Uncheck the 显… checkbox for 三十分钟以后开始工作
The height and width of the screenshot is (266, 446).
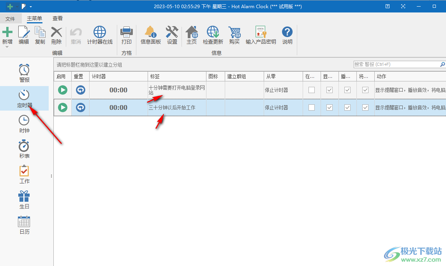tap(330, 107)
